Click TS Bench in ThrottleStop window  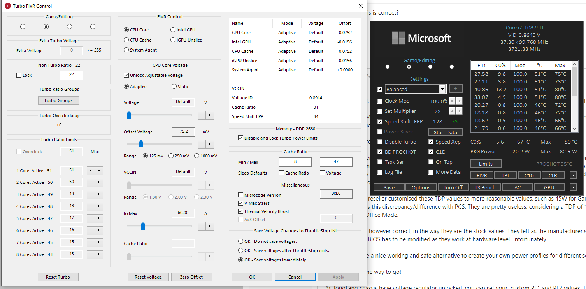click(x=485, y=187)
